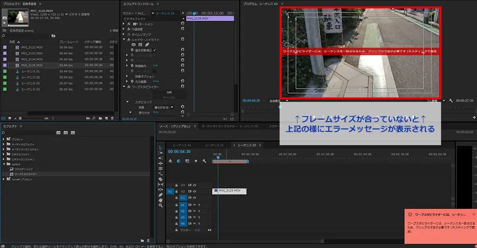Solo audio track A2
The image size is (477, 248).
pyautogui.click(x=199, y=211)
